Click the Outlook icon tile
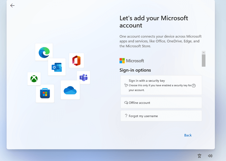This screenshot has width=226, height=161. pos(57,67)
